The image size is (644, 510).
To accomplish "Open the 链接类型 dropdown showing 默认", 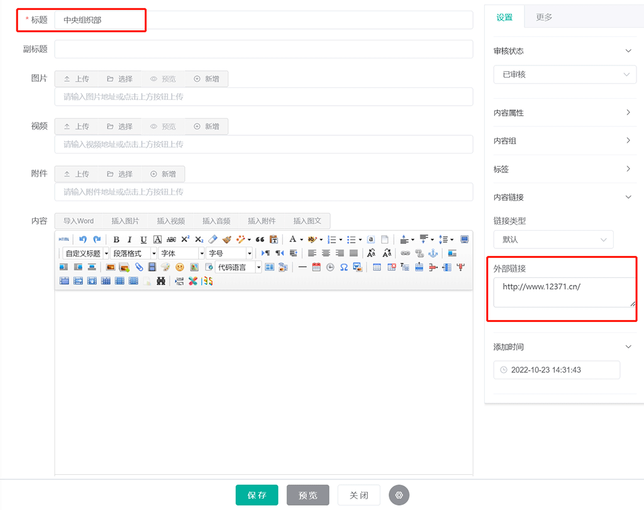I will [x=553, y=240].
